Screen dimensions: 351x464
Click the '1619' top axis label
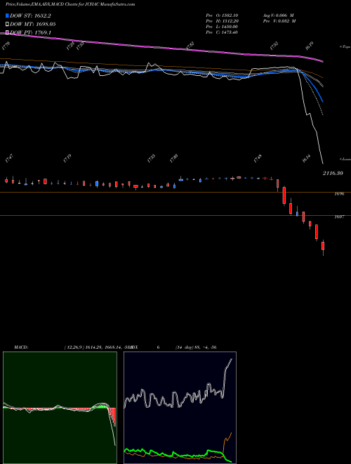point(309,46)
